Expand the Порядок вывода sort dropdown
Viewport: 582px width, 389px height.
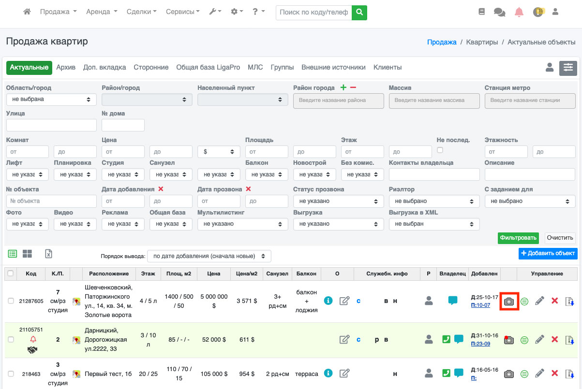(209, 256)
